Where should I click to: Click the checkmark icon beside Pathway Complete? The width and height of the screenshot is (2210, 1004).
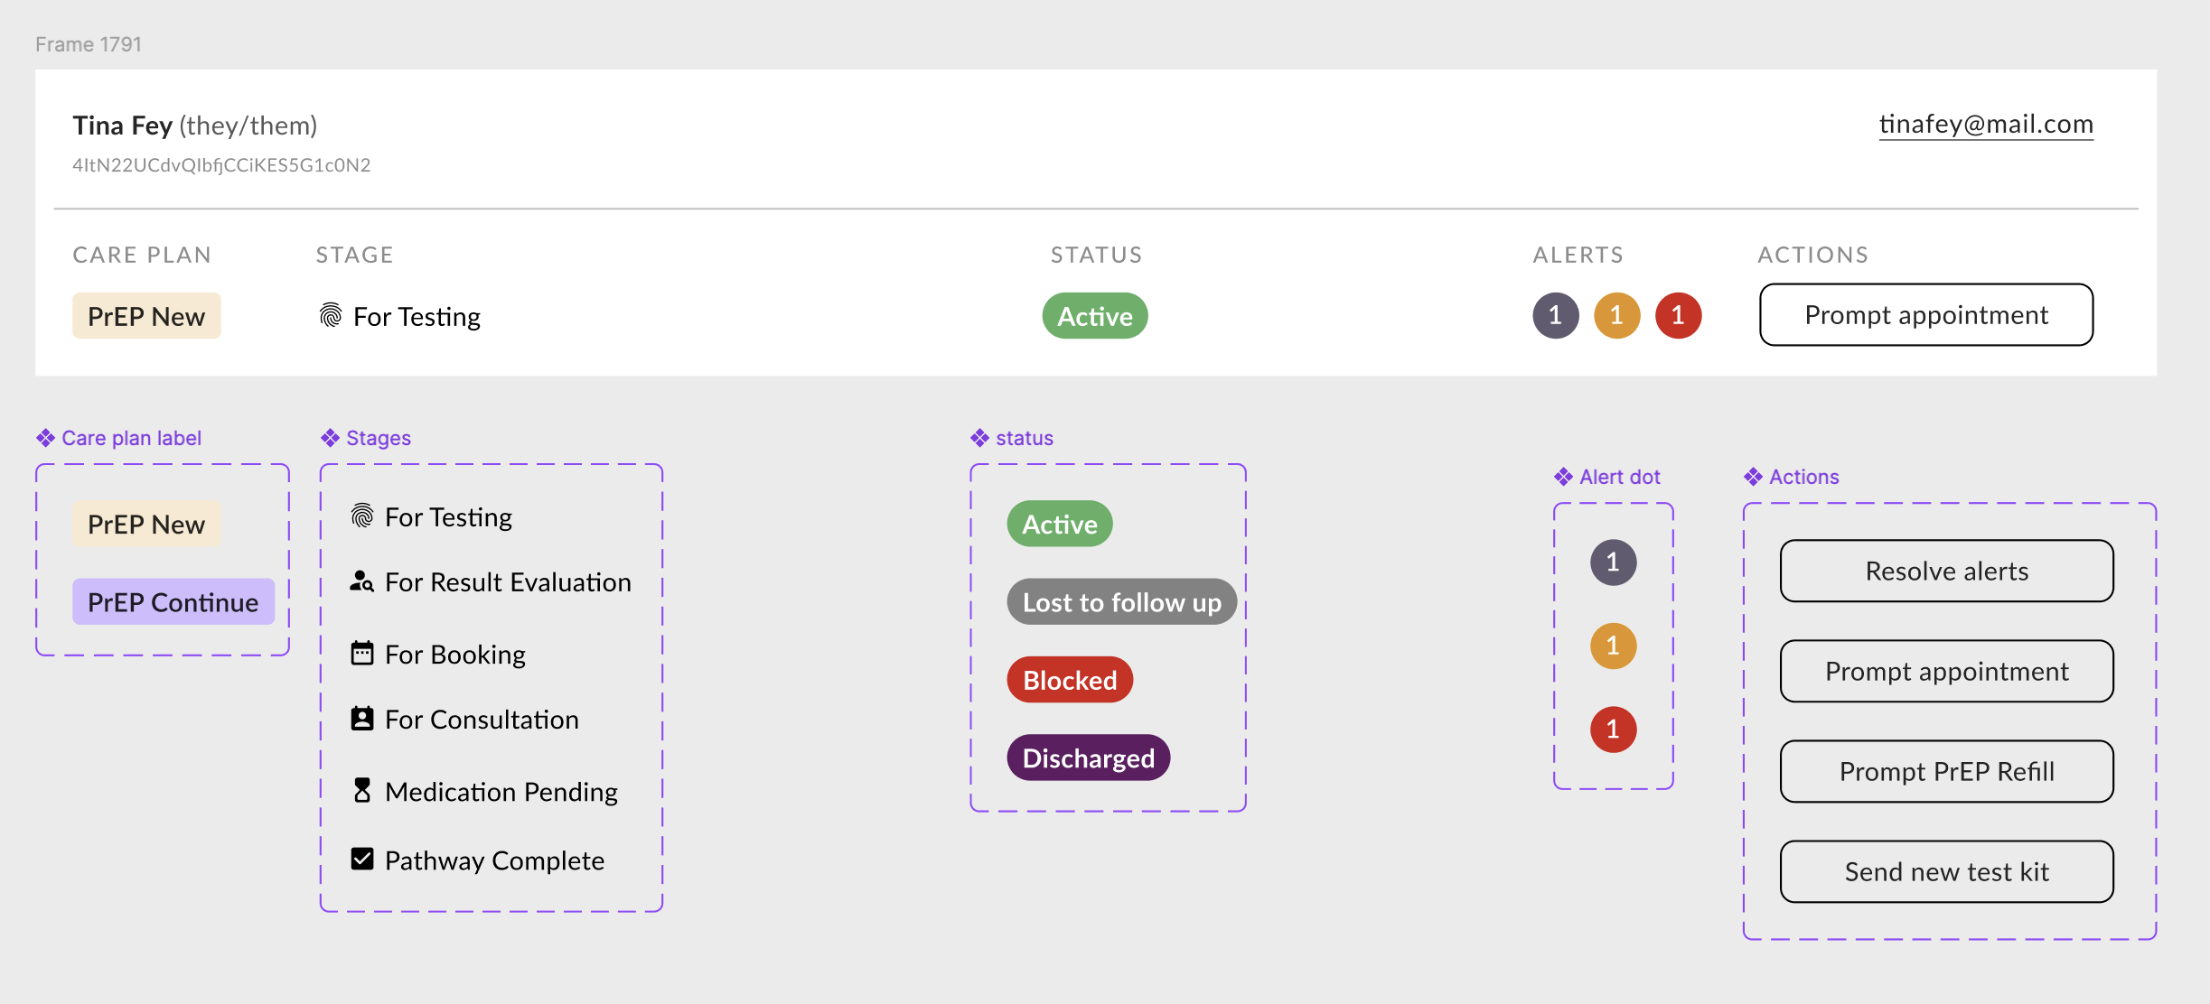tap(362, 859)
